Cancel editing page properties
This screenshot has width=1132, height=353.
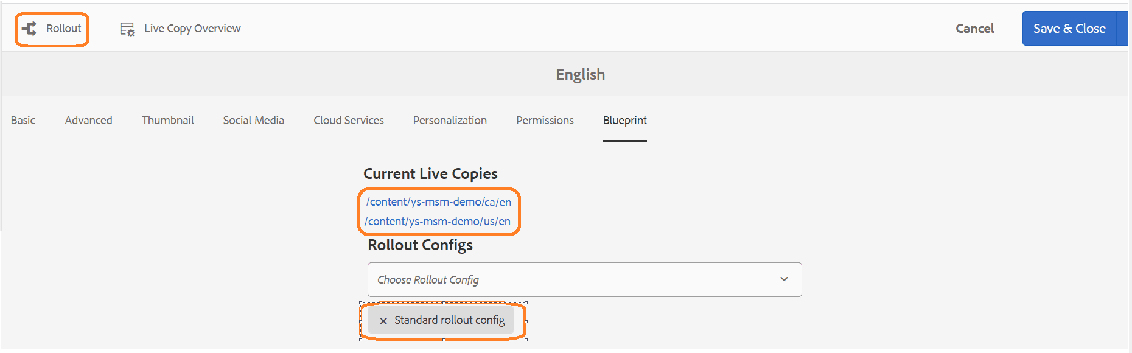974,29
